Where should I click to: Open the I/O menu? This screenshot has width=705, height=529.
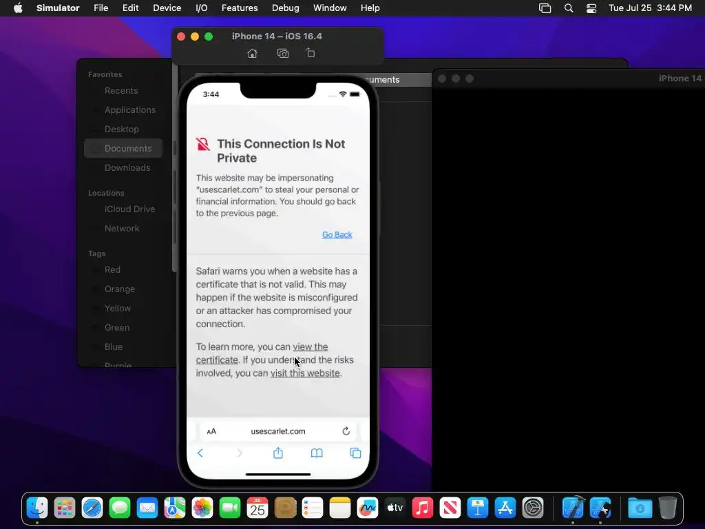[x=202, y=8]
